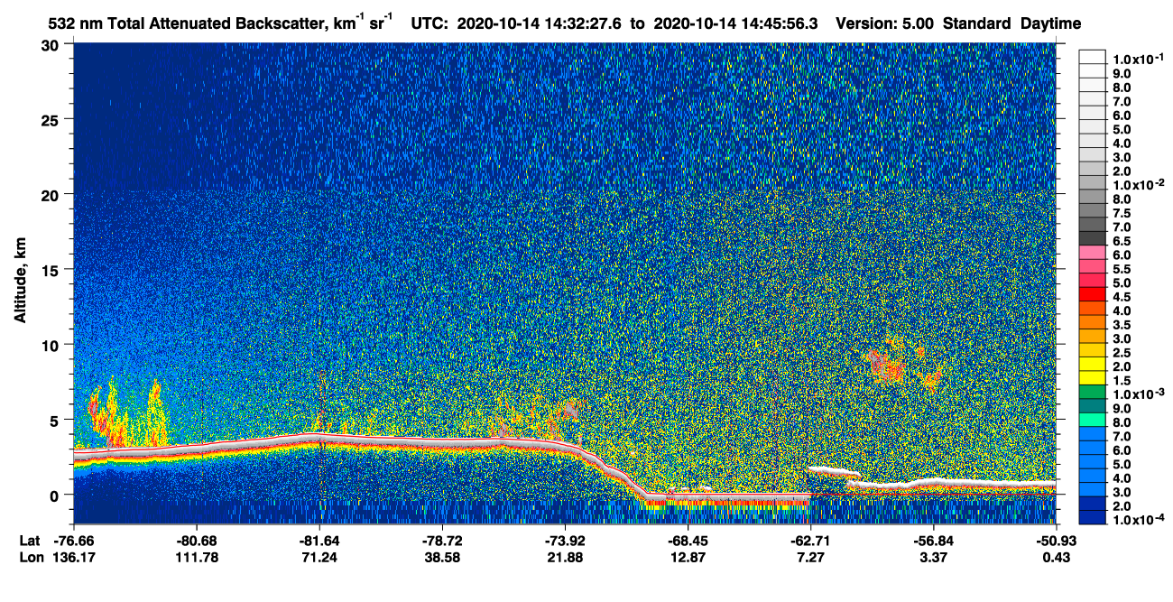The height and width of the screenshot is (602, 1173).
Task: Click latitude value '-80.68'
Action: coord(197,540)
